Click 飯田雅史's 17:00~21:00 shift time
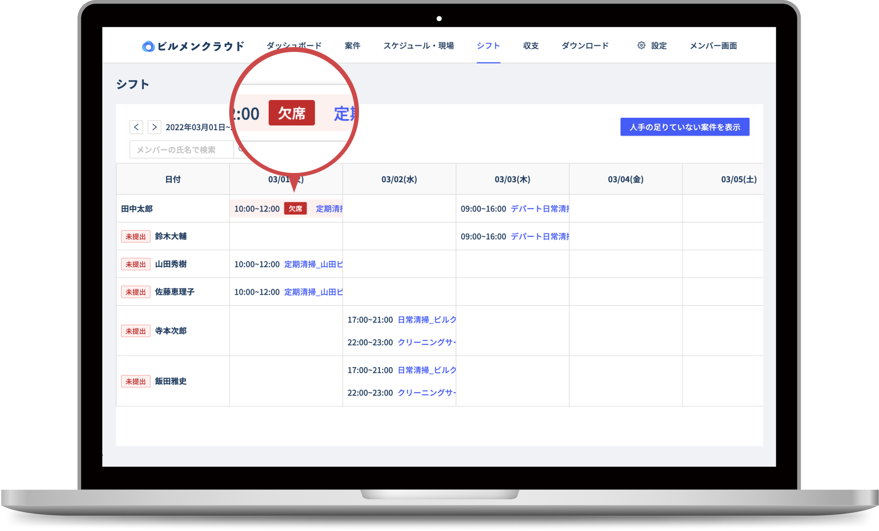 pyautogui.click(x=370, y=370)
